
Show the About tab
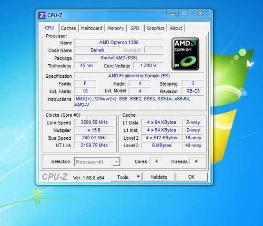tap(176, 28)
